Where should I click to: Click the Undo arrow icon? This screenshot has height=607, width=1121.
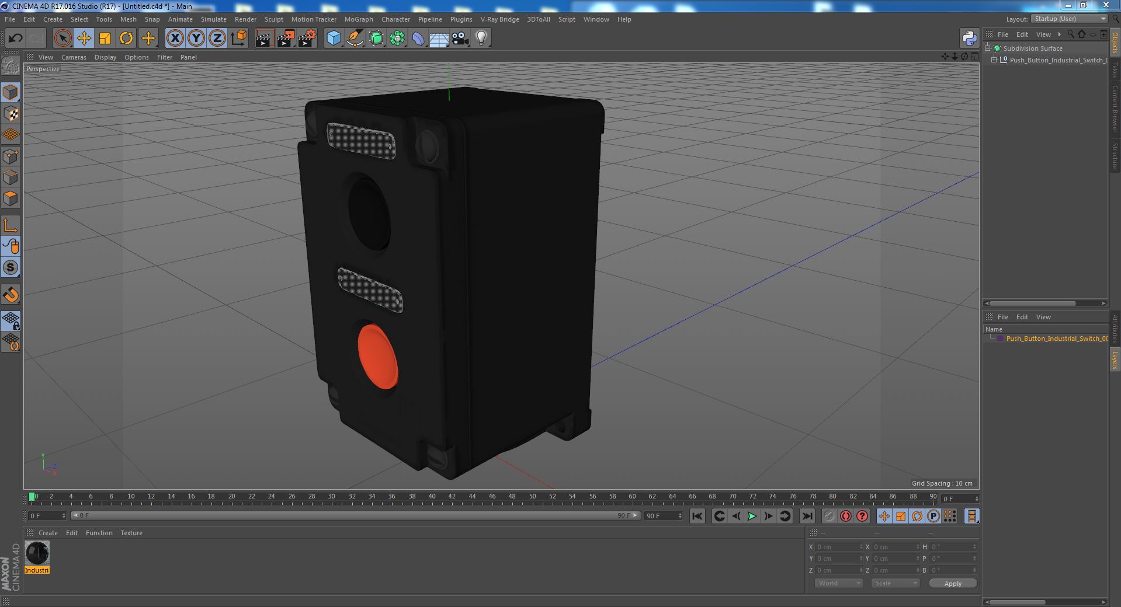[15, 39]
